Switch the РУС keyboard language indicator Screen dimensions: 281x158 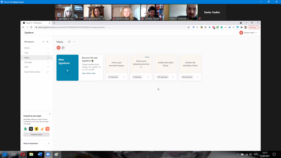coord(256,154)
